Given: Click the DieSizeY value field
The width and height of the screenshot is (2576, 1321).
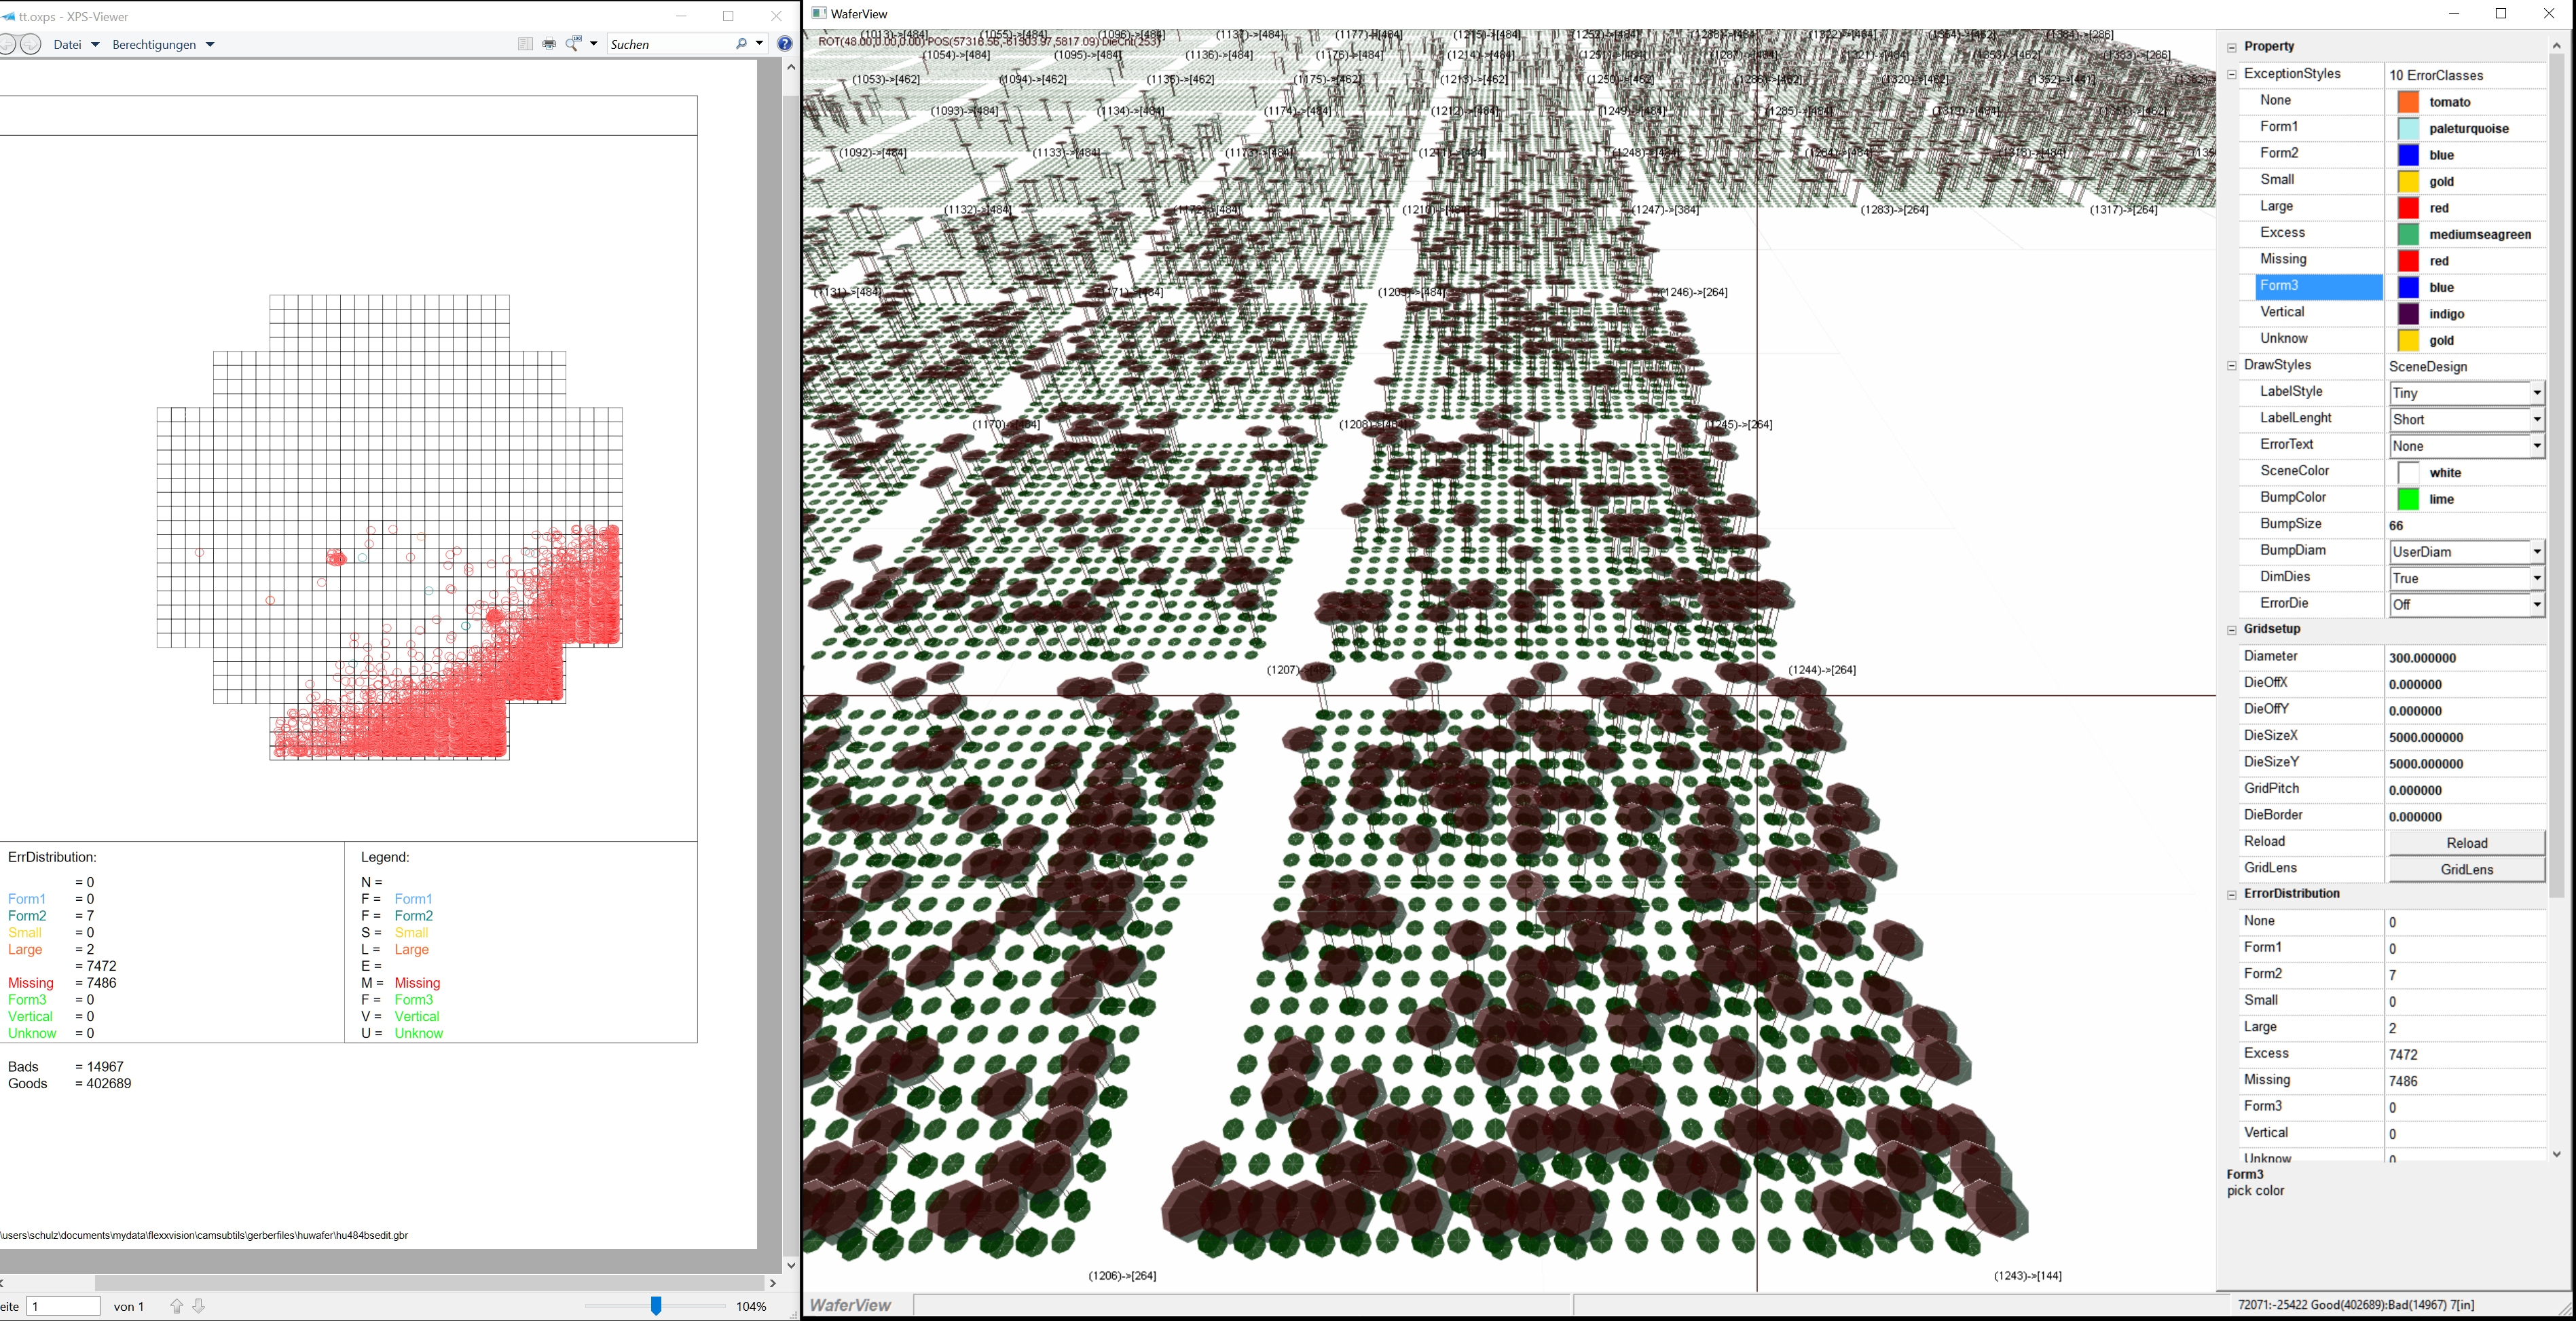Looking at the screenshot, I should pos(2466,764).
